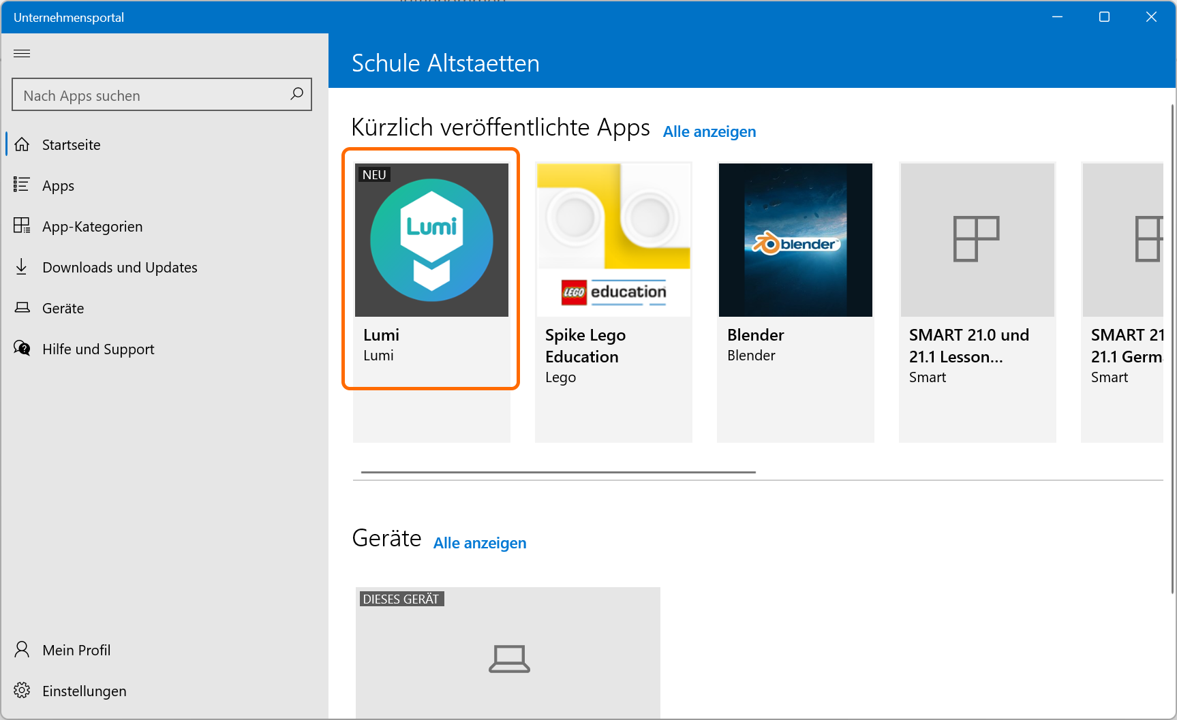Show all recently published apps link
The height and width of the screenshot is (720, 1177).
(x=709, y=131)
